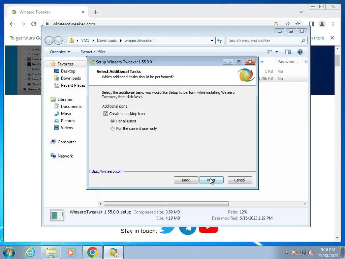Open the view options dropdown arrow

(277, 52)
